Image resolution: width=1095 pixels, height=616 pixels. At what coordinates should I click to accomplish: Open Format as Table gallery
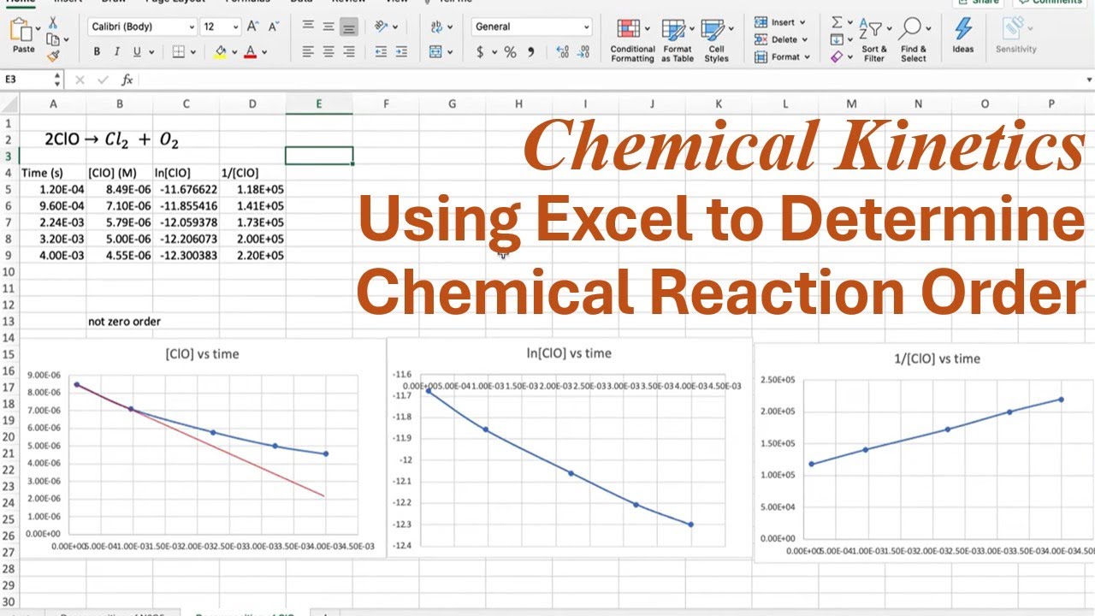678,40
